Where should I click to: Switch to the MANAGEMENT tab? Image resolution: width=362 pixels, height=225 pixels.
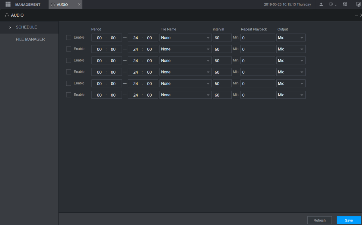tap(28, 5)
